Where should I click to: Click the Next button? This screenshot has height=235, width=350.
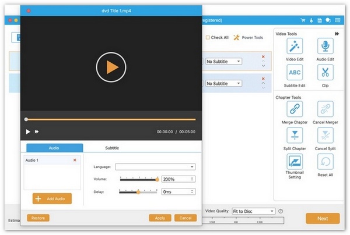323,219
